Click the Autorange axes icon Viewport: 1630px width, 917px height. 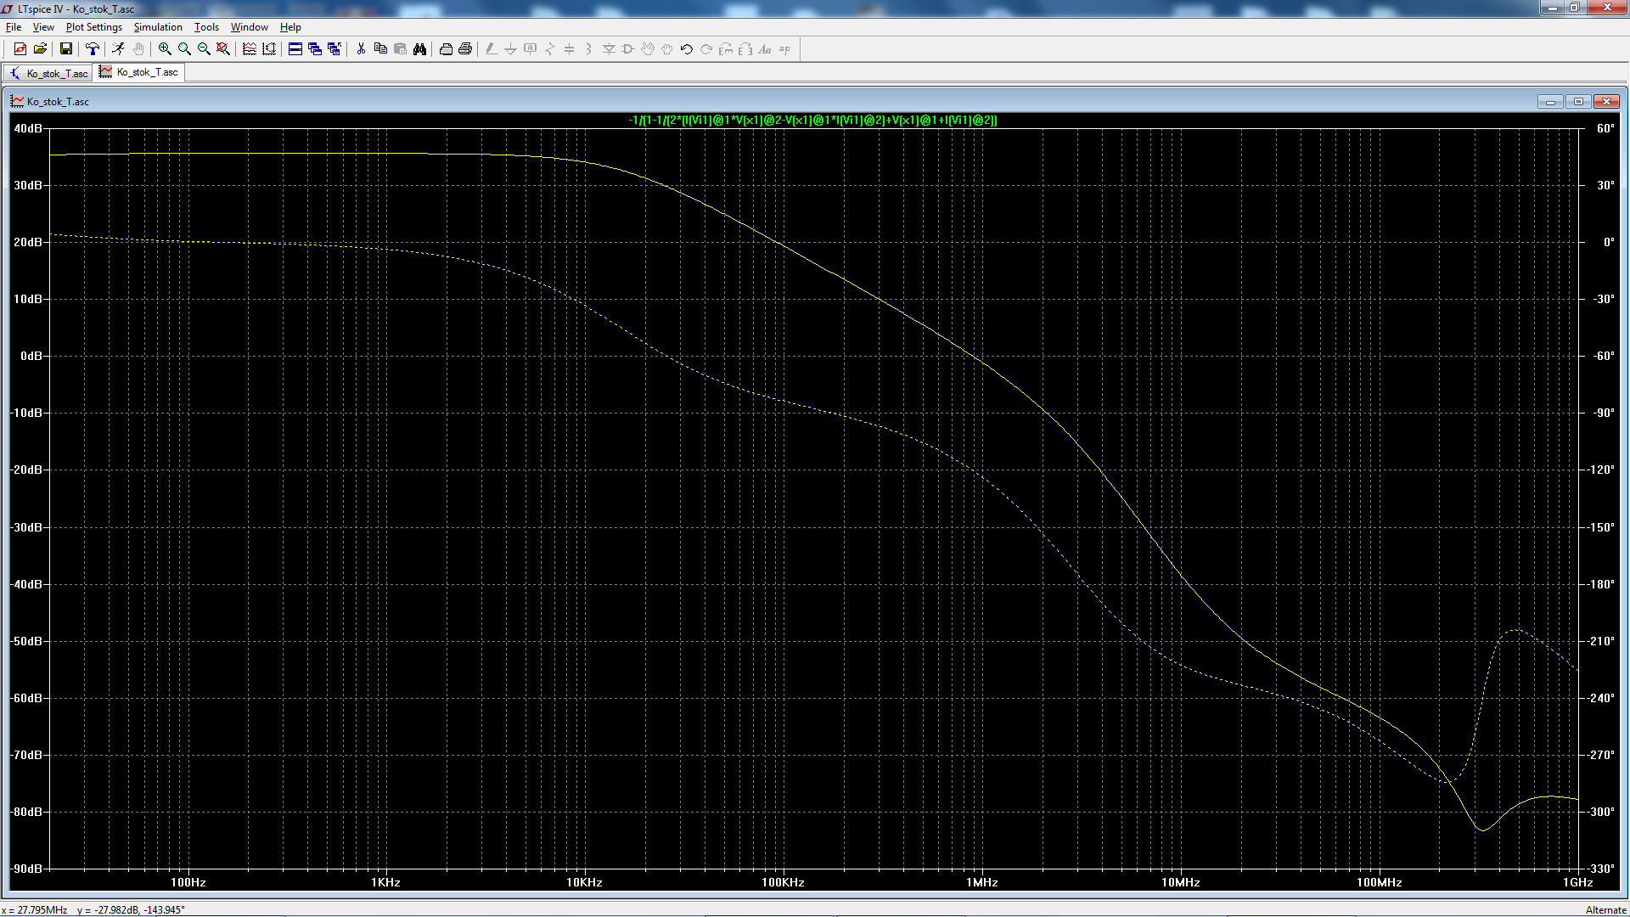tap(269, 49)
